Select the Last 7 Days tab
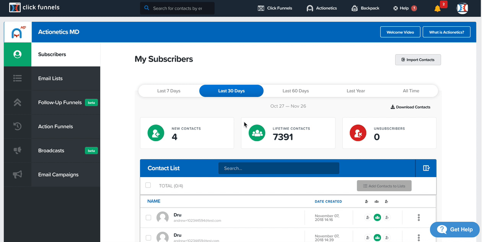Screen dimensions: 482x242 tap(169, 91)
